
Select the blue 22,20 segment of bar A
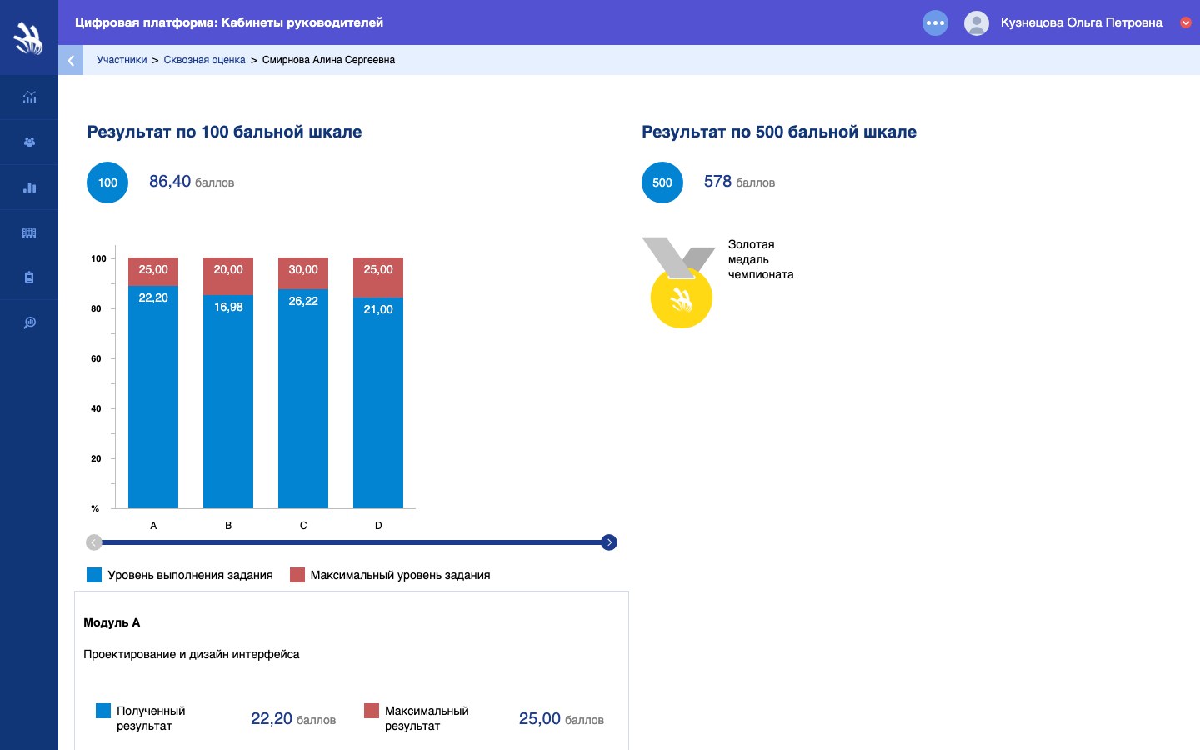coord(153,397)
